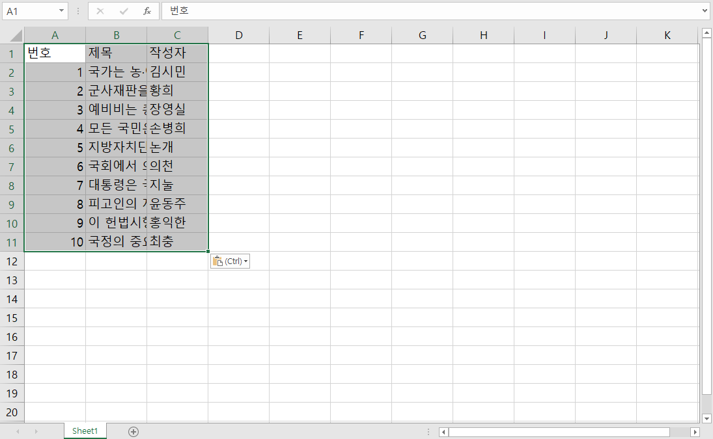Image resolution: width=713 pixels, height=439 pixels.
Task: Select column I header
Action: [545, 35]
